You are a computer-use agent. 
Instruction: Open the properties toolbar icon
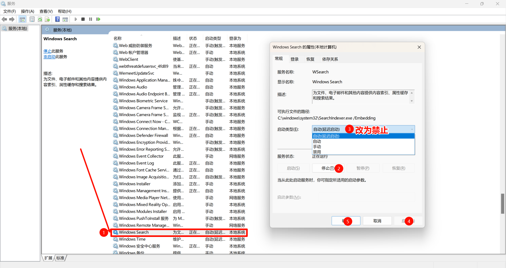(32, 19)
